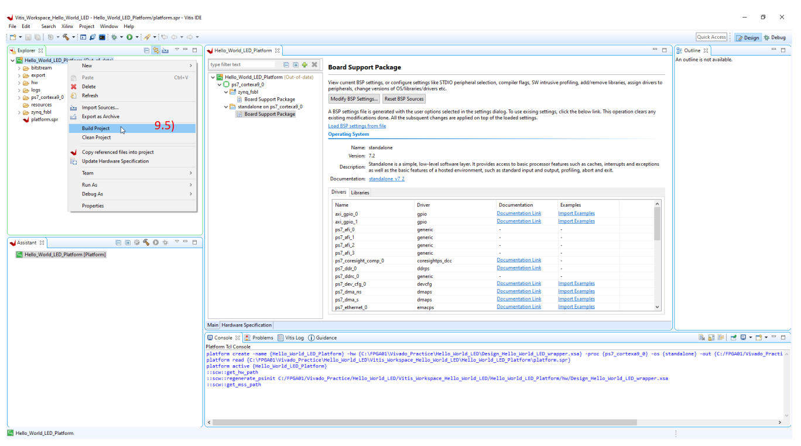This screenshot has height=446, width=801.
Task: Click collapse-all icon beside filter text box
Action: [286, 64]
